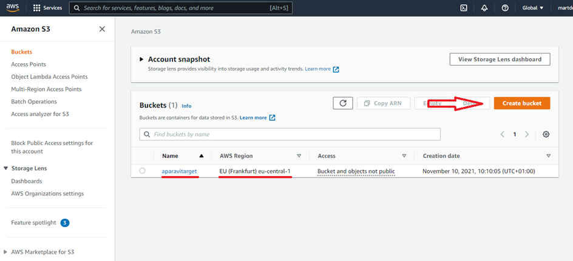Open the help question mark icon
Viewport: 573px width, 261px height.
[x=505, y=8]
